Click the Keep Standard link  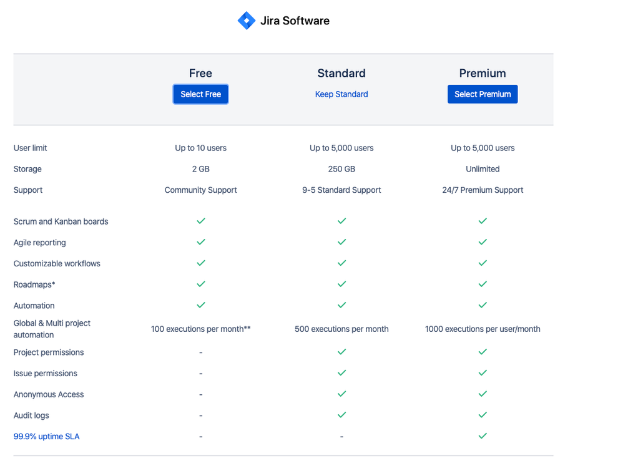tap(341, 94)
